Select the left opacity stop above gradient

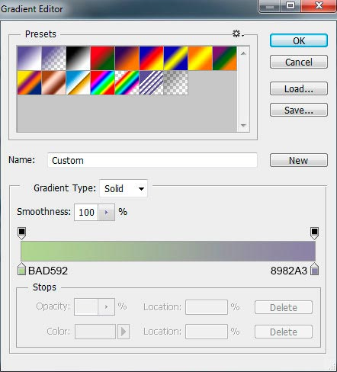[x=22, y=233]
